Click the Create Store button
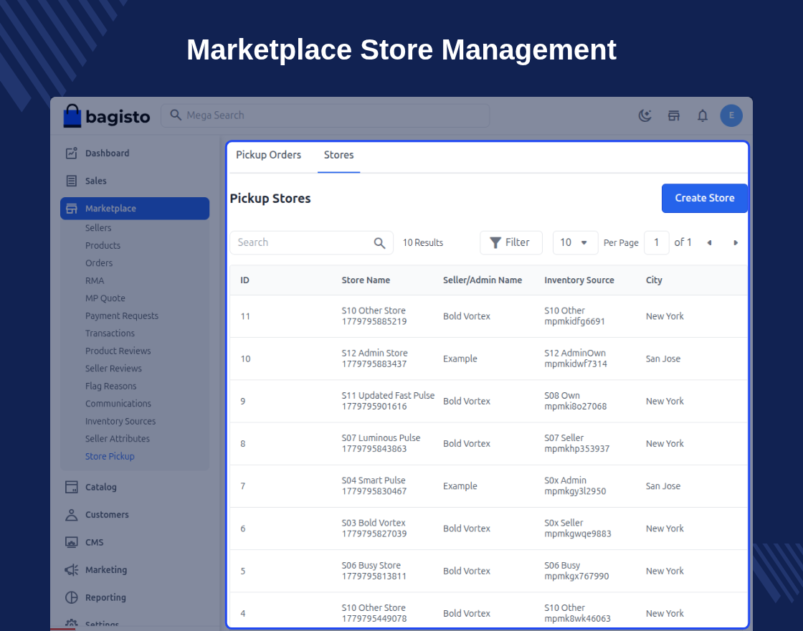Screen dimensions: 803x631 coord(705,198)
